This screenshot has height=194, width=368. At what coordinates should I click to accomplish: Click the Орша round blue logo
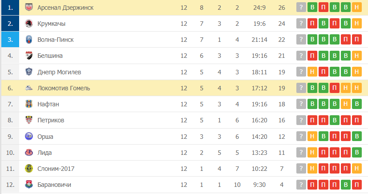29,136
